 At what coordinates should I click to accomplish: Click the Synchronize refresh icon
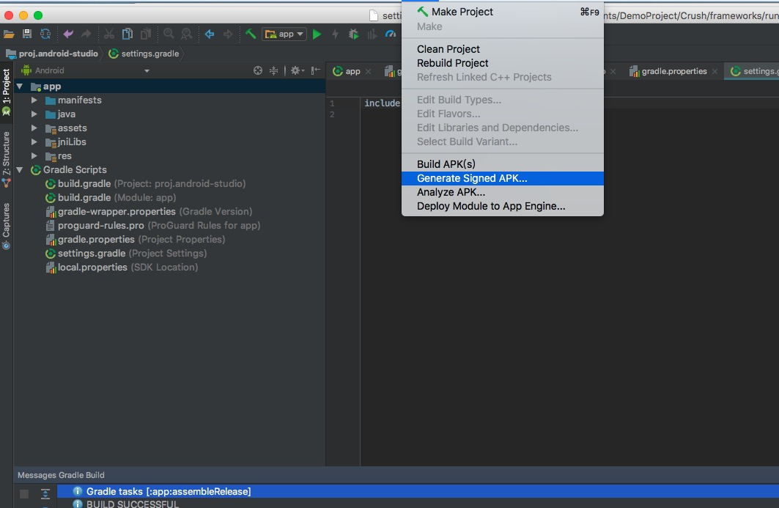click(x=45, y=34)
